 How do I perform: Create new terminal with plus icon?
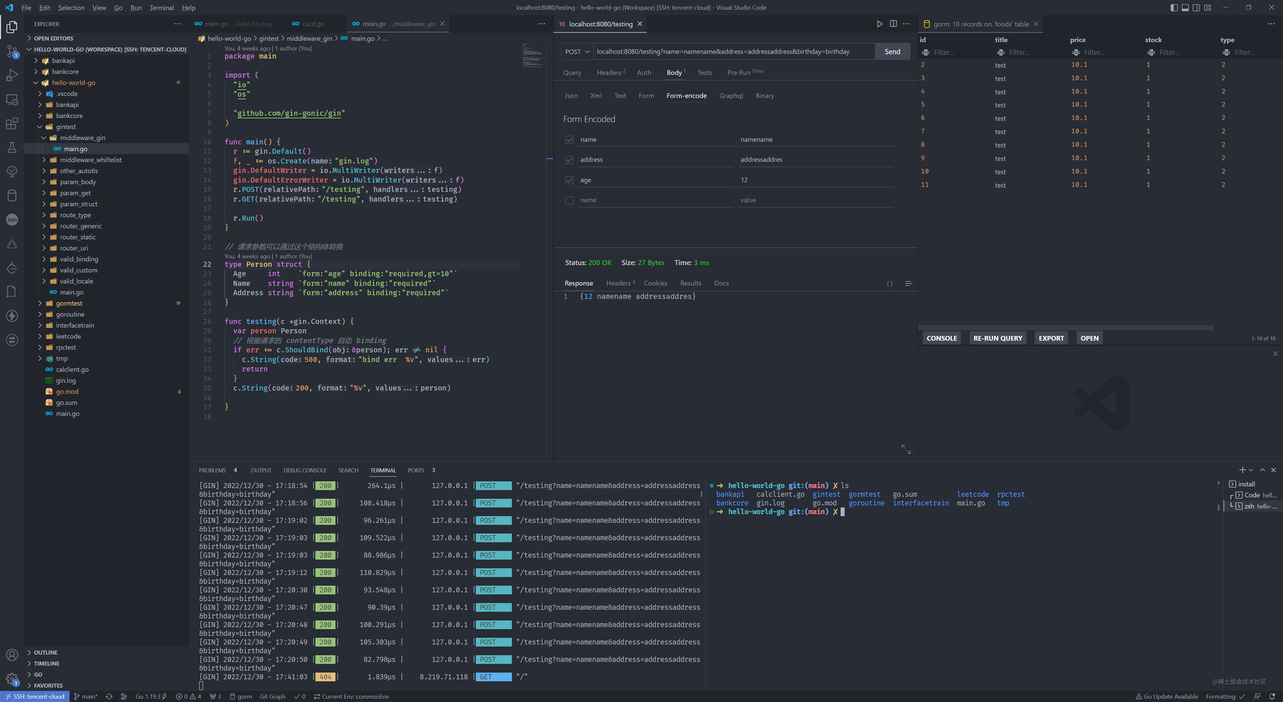[x=1242, y=470]
